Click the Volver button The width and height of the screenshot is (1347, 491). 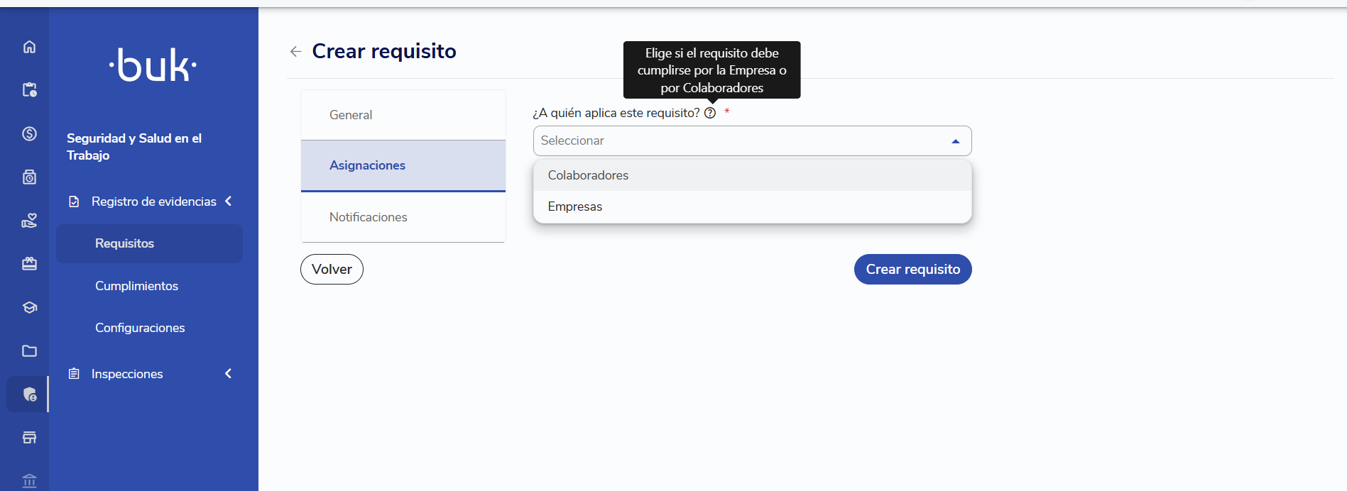coord(332,269)
